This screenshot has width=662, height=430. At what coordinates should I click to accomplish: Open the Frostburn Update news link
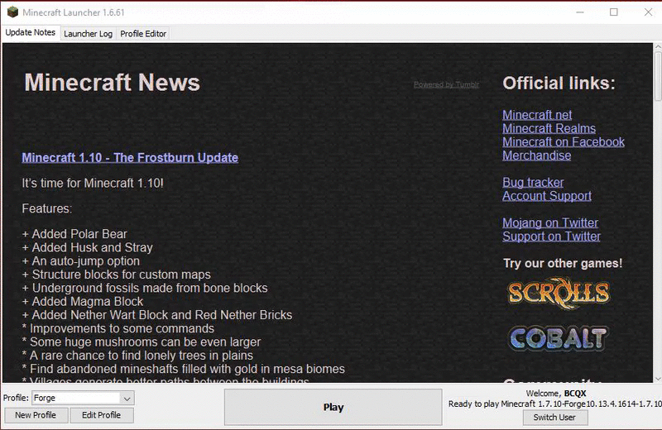click(x=130, y=157)
